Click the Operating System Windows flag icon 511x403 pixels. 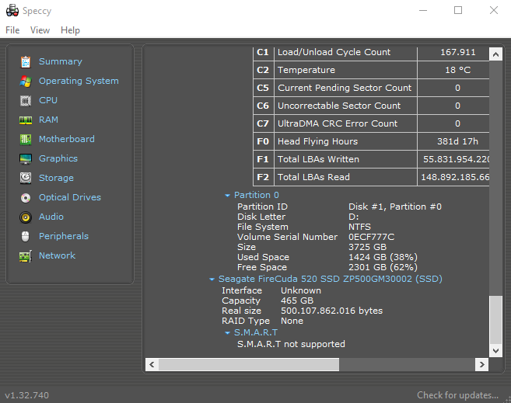[26, 81]
